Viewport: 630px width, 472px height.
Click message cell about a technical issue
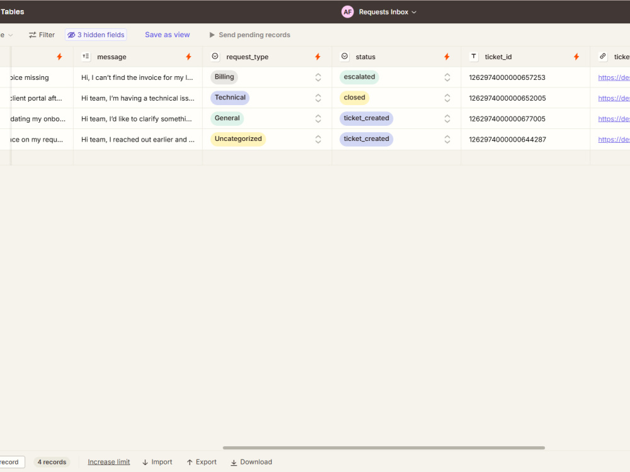coord(138,98)
